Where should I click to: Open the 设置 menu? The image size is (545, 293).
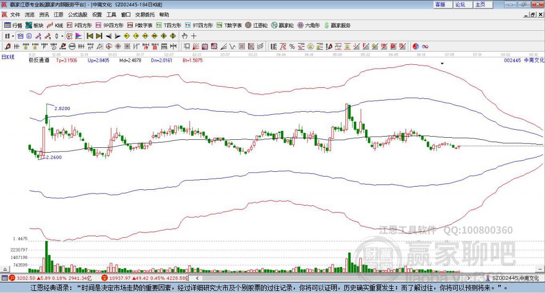point(97,14)
